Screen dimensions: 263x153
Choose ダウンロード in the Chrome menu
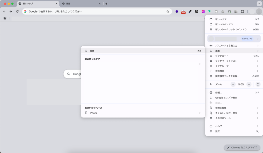tap(222, 56)
